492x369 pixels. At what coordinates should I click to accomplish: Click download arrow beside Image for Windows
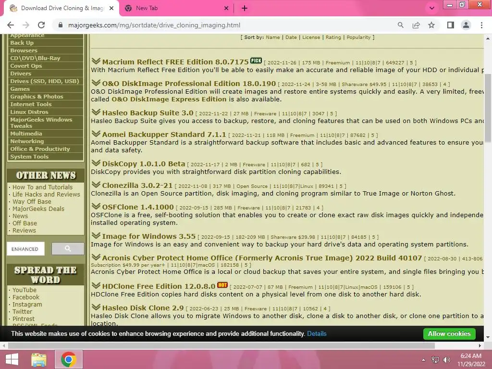96,235
